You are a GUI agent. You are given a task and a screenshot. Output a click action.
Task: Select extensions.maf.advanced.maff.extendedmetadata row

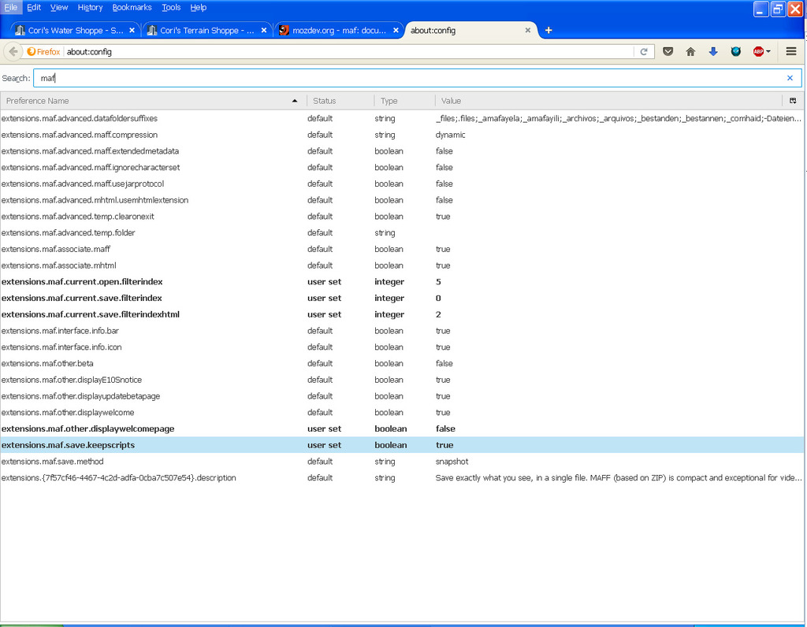[x=402, y=151]
